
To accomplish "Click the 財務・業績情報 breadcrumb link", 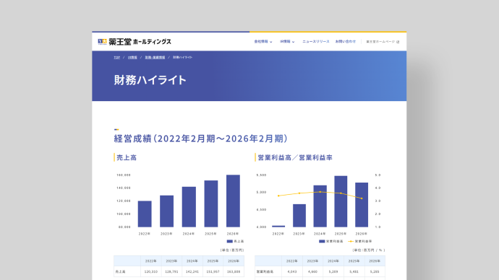I will pos(155,58).
